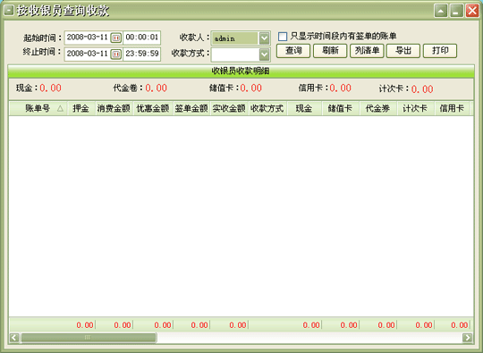Click the system menu icon in title bar
Viewport: 483px width, 353px height.
[x=9, y=11]
